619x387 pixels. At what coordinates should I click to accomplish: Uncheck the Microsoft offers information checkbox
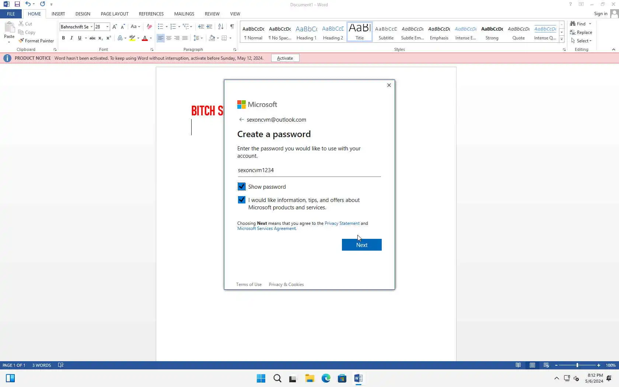pos(241,200)
